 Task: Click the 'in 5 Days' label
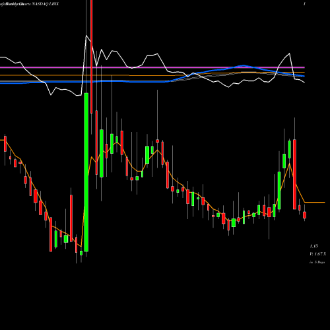tap(317, 262)
